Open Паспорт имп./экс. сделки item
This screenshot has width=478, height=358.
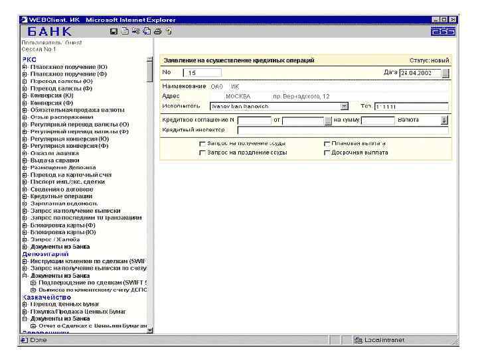click(x=67, y=182)
